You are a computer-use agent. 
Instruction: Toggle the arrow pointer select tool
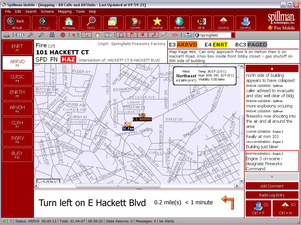pos(87,35)
